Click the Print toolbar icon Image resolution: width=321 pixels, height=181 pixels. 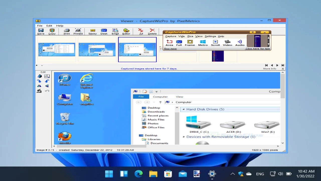[x=67, y=32]
